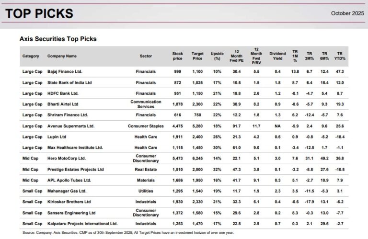
Task: Select Hero MotoCorp target price 6,245
Action: 197,159
